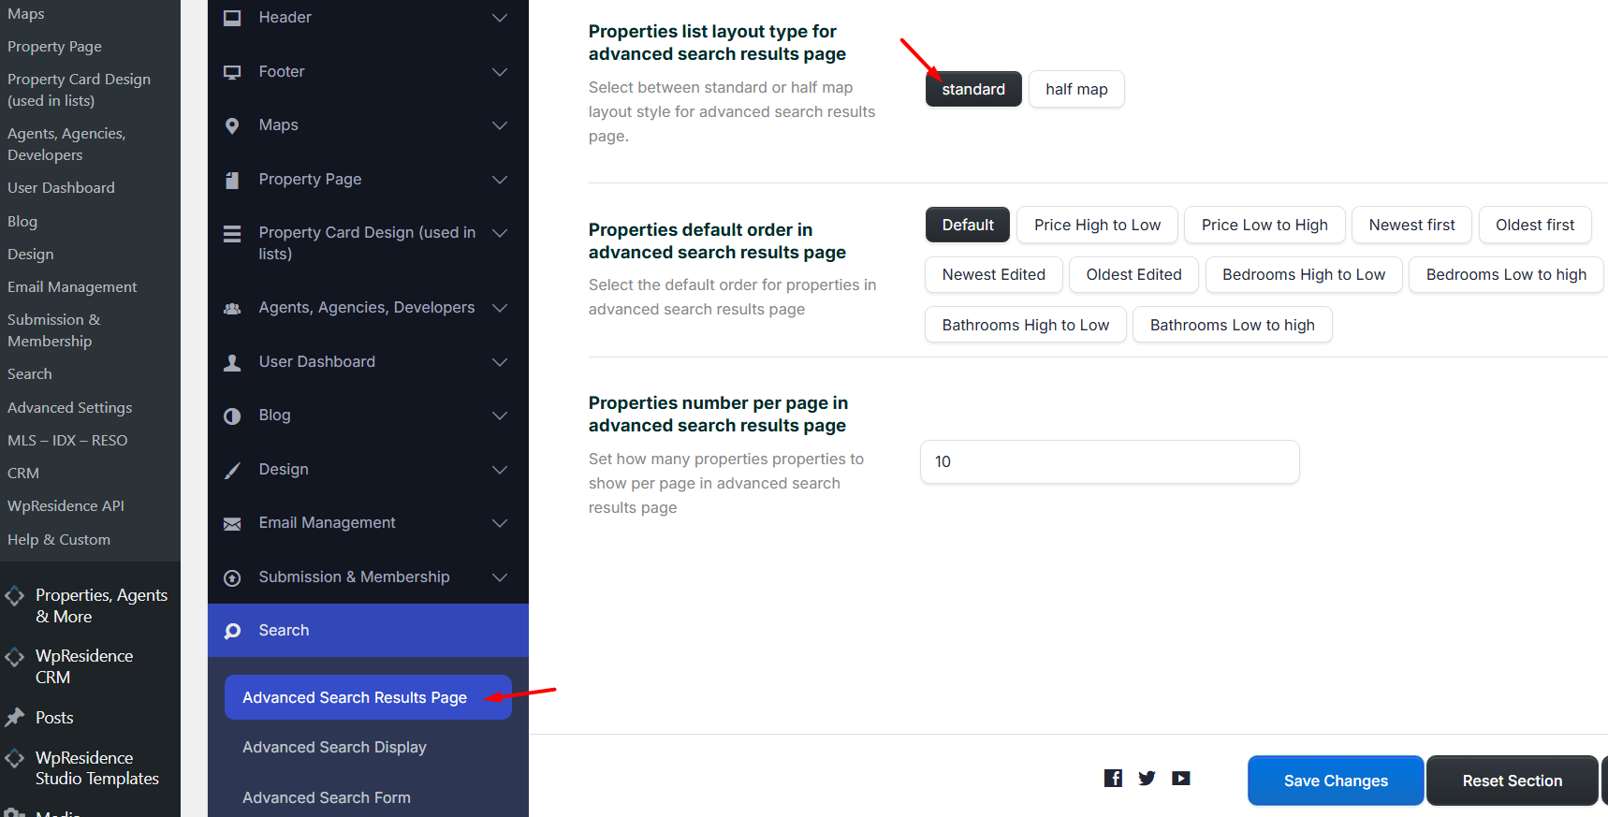Image resolution: width=1608 pixels, height=817 pixels.
Task: Click the Facebook icon in footer
Action: (x=1113, y=778)
